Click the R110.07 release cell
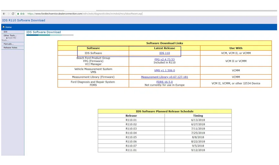 click(x=131, y=146)
